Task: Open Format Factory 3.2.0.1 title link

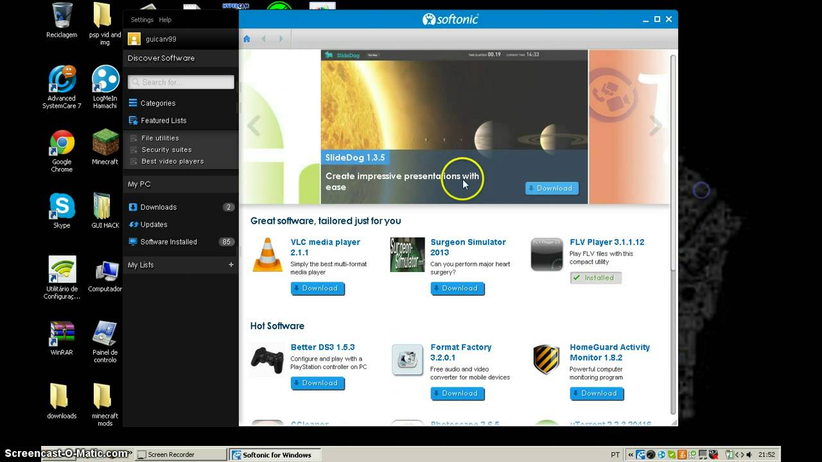Action: [x=461, y=352]
